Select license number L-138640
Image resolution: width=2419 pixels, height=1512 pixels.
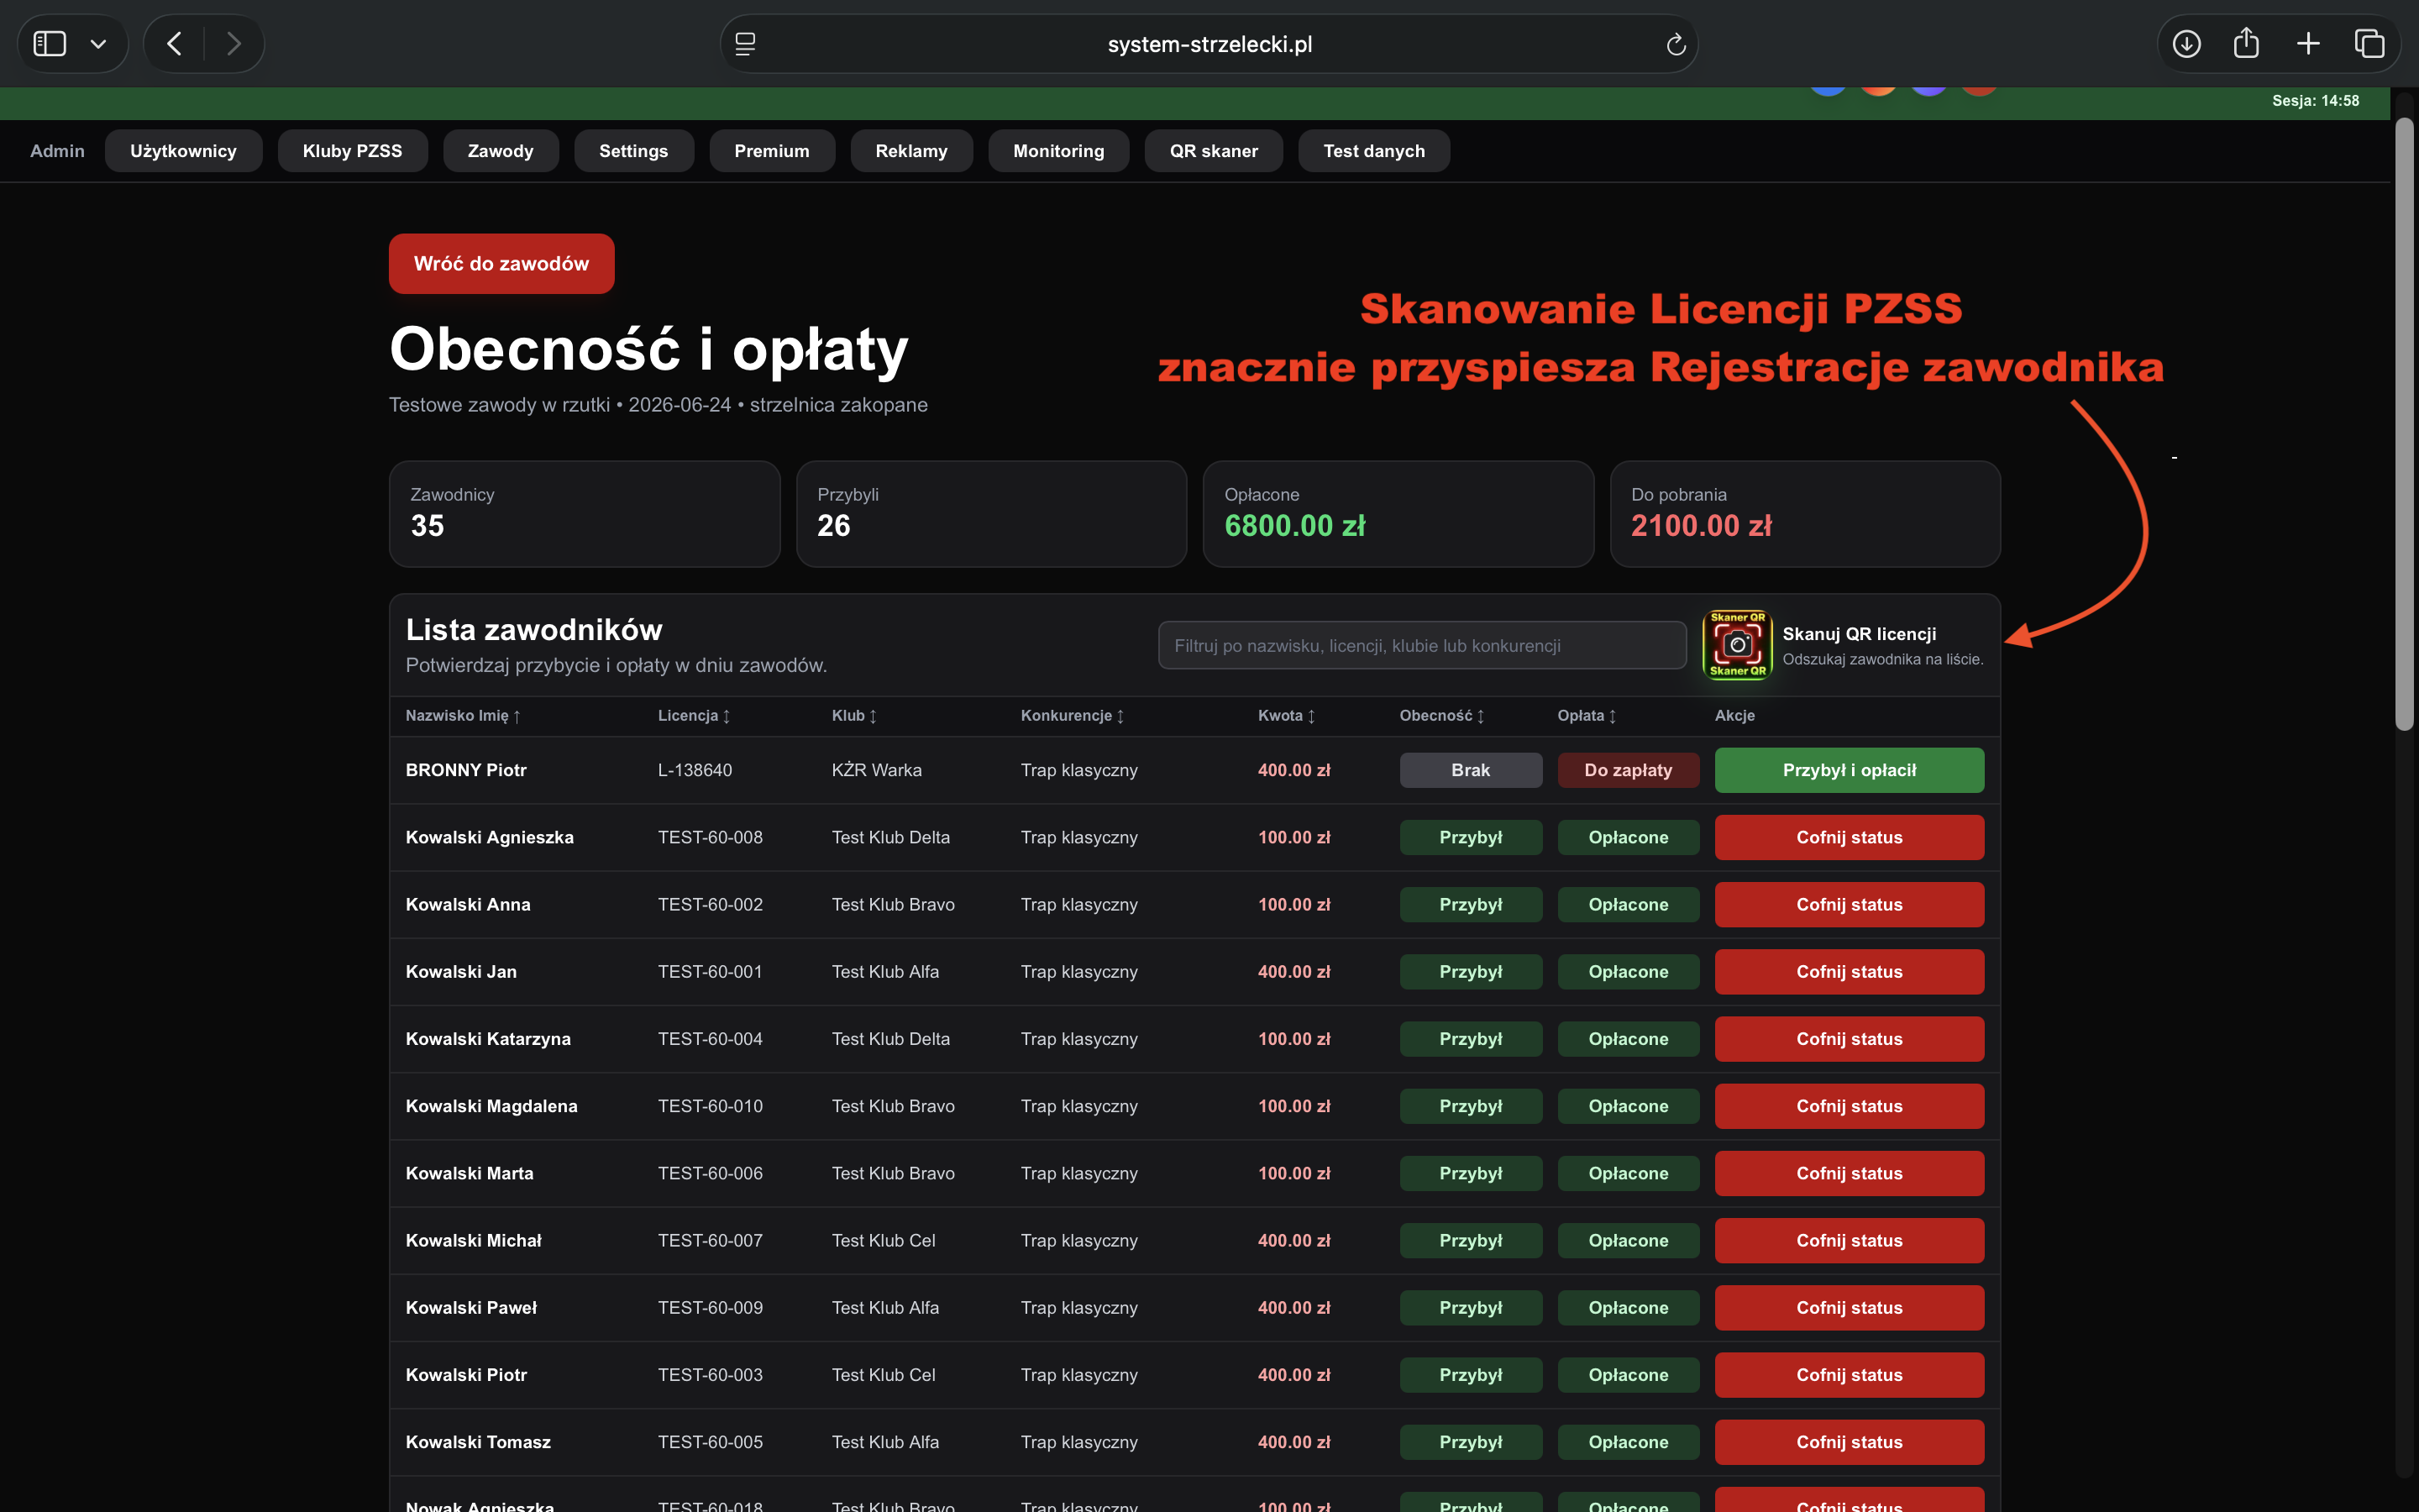click(695, 770)
